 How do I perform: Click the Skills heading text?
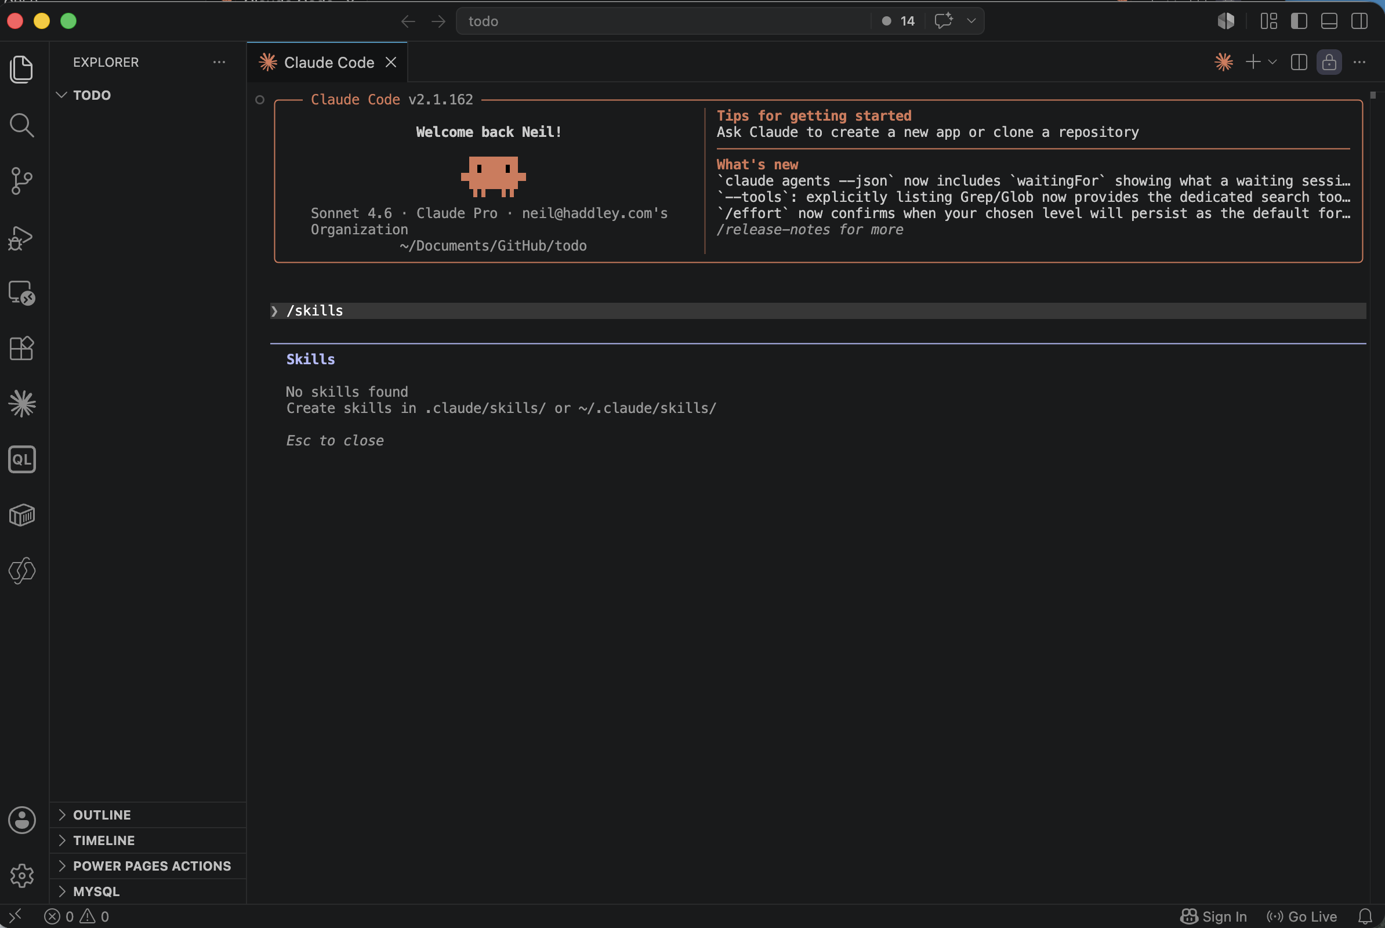pyautogui.click(x=311, y=359)
